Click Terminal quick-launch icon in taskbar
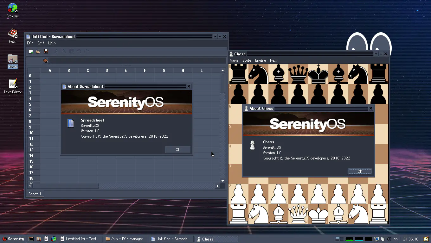Image resolution: width=431 pixels, height=243 pixels. (x=31, y=239)
